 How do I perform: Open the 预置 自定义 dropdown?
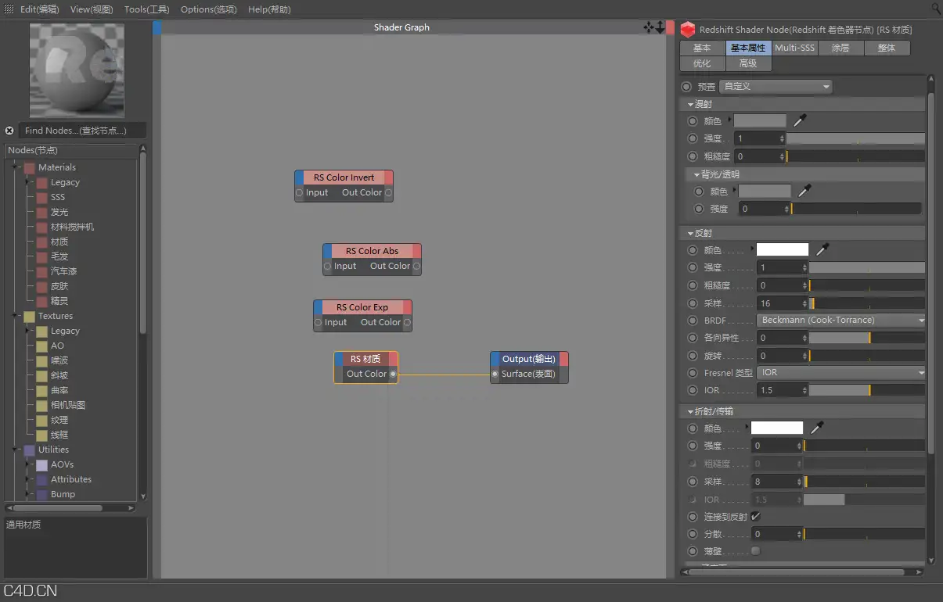[x=776, y=87]
